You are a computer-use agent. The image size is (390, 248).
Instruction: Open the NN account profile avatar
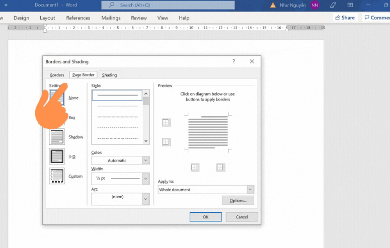[x=315, y=5]
